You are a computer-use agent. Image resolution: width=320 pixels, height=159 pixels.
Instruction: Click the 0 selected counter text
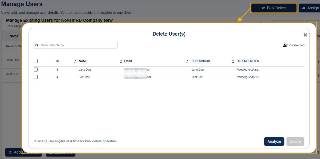point(297,45)
